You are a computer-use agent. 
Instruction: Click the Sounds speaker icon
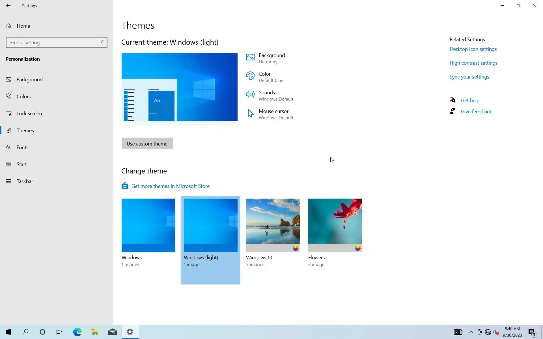[250, 95]
